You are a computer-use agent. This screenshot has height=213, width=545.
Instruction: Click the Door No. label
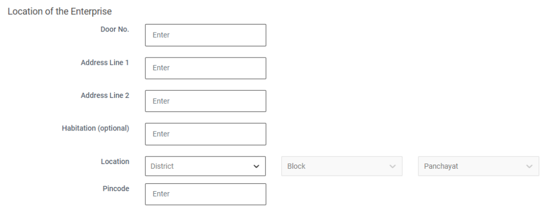pos(114,30)
